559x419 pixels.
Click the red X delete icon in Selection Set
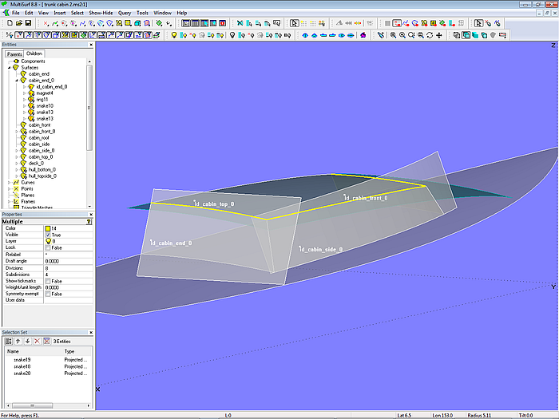pyautogui.click(x=37, y=341)
